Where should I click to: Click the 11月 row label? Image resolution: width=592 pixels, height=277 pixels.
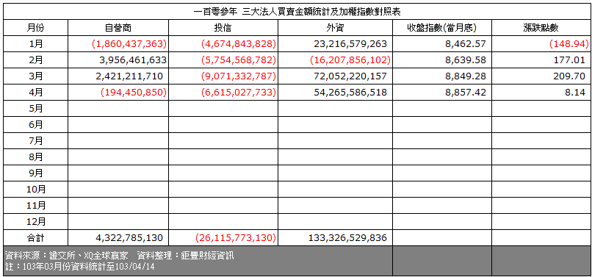[x=35, y=206]
